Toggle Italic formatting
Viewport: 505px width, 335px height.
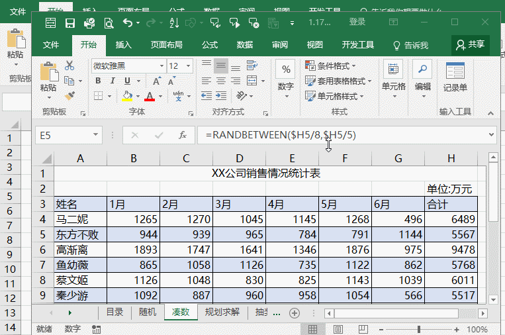click(x=113, y=81)
